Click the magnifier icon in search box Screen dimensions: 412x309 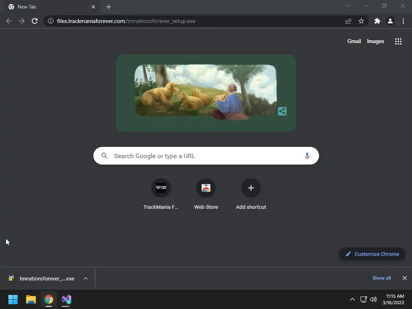pyautogui.click(x=105, y=156)
